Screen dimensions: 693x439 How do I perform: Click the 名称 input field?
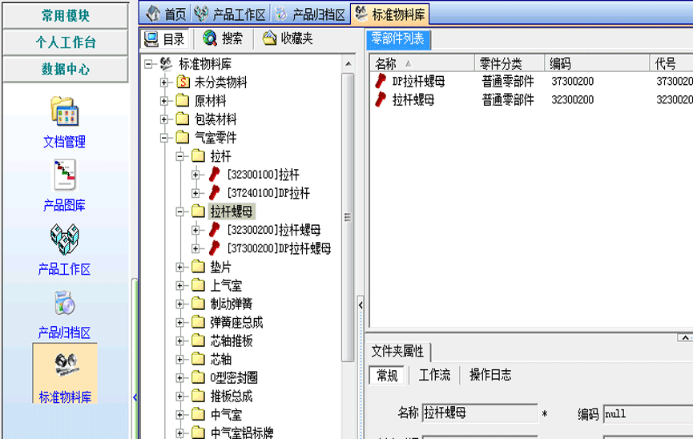(479, 413)
